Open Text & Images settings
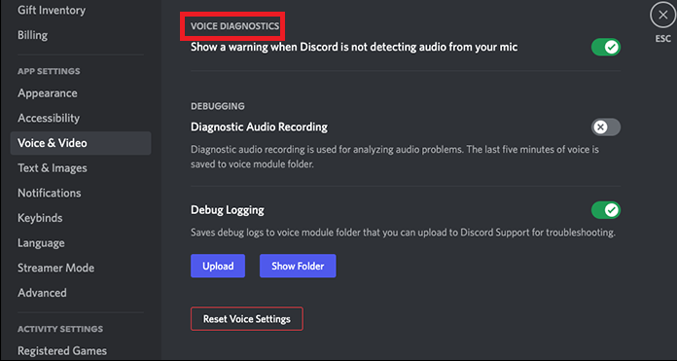The image size is (677, 361). coord(53,168)
